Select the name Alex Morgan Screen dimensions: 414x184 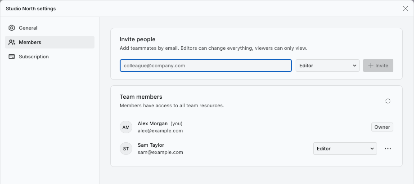(x=153, y=123)
